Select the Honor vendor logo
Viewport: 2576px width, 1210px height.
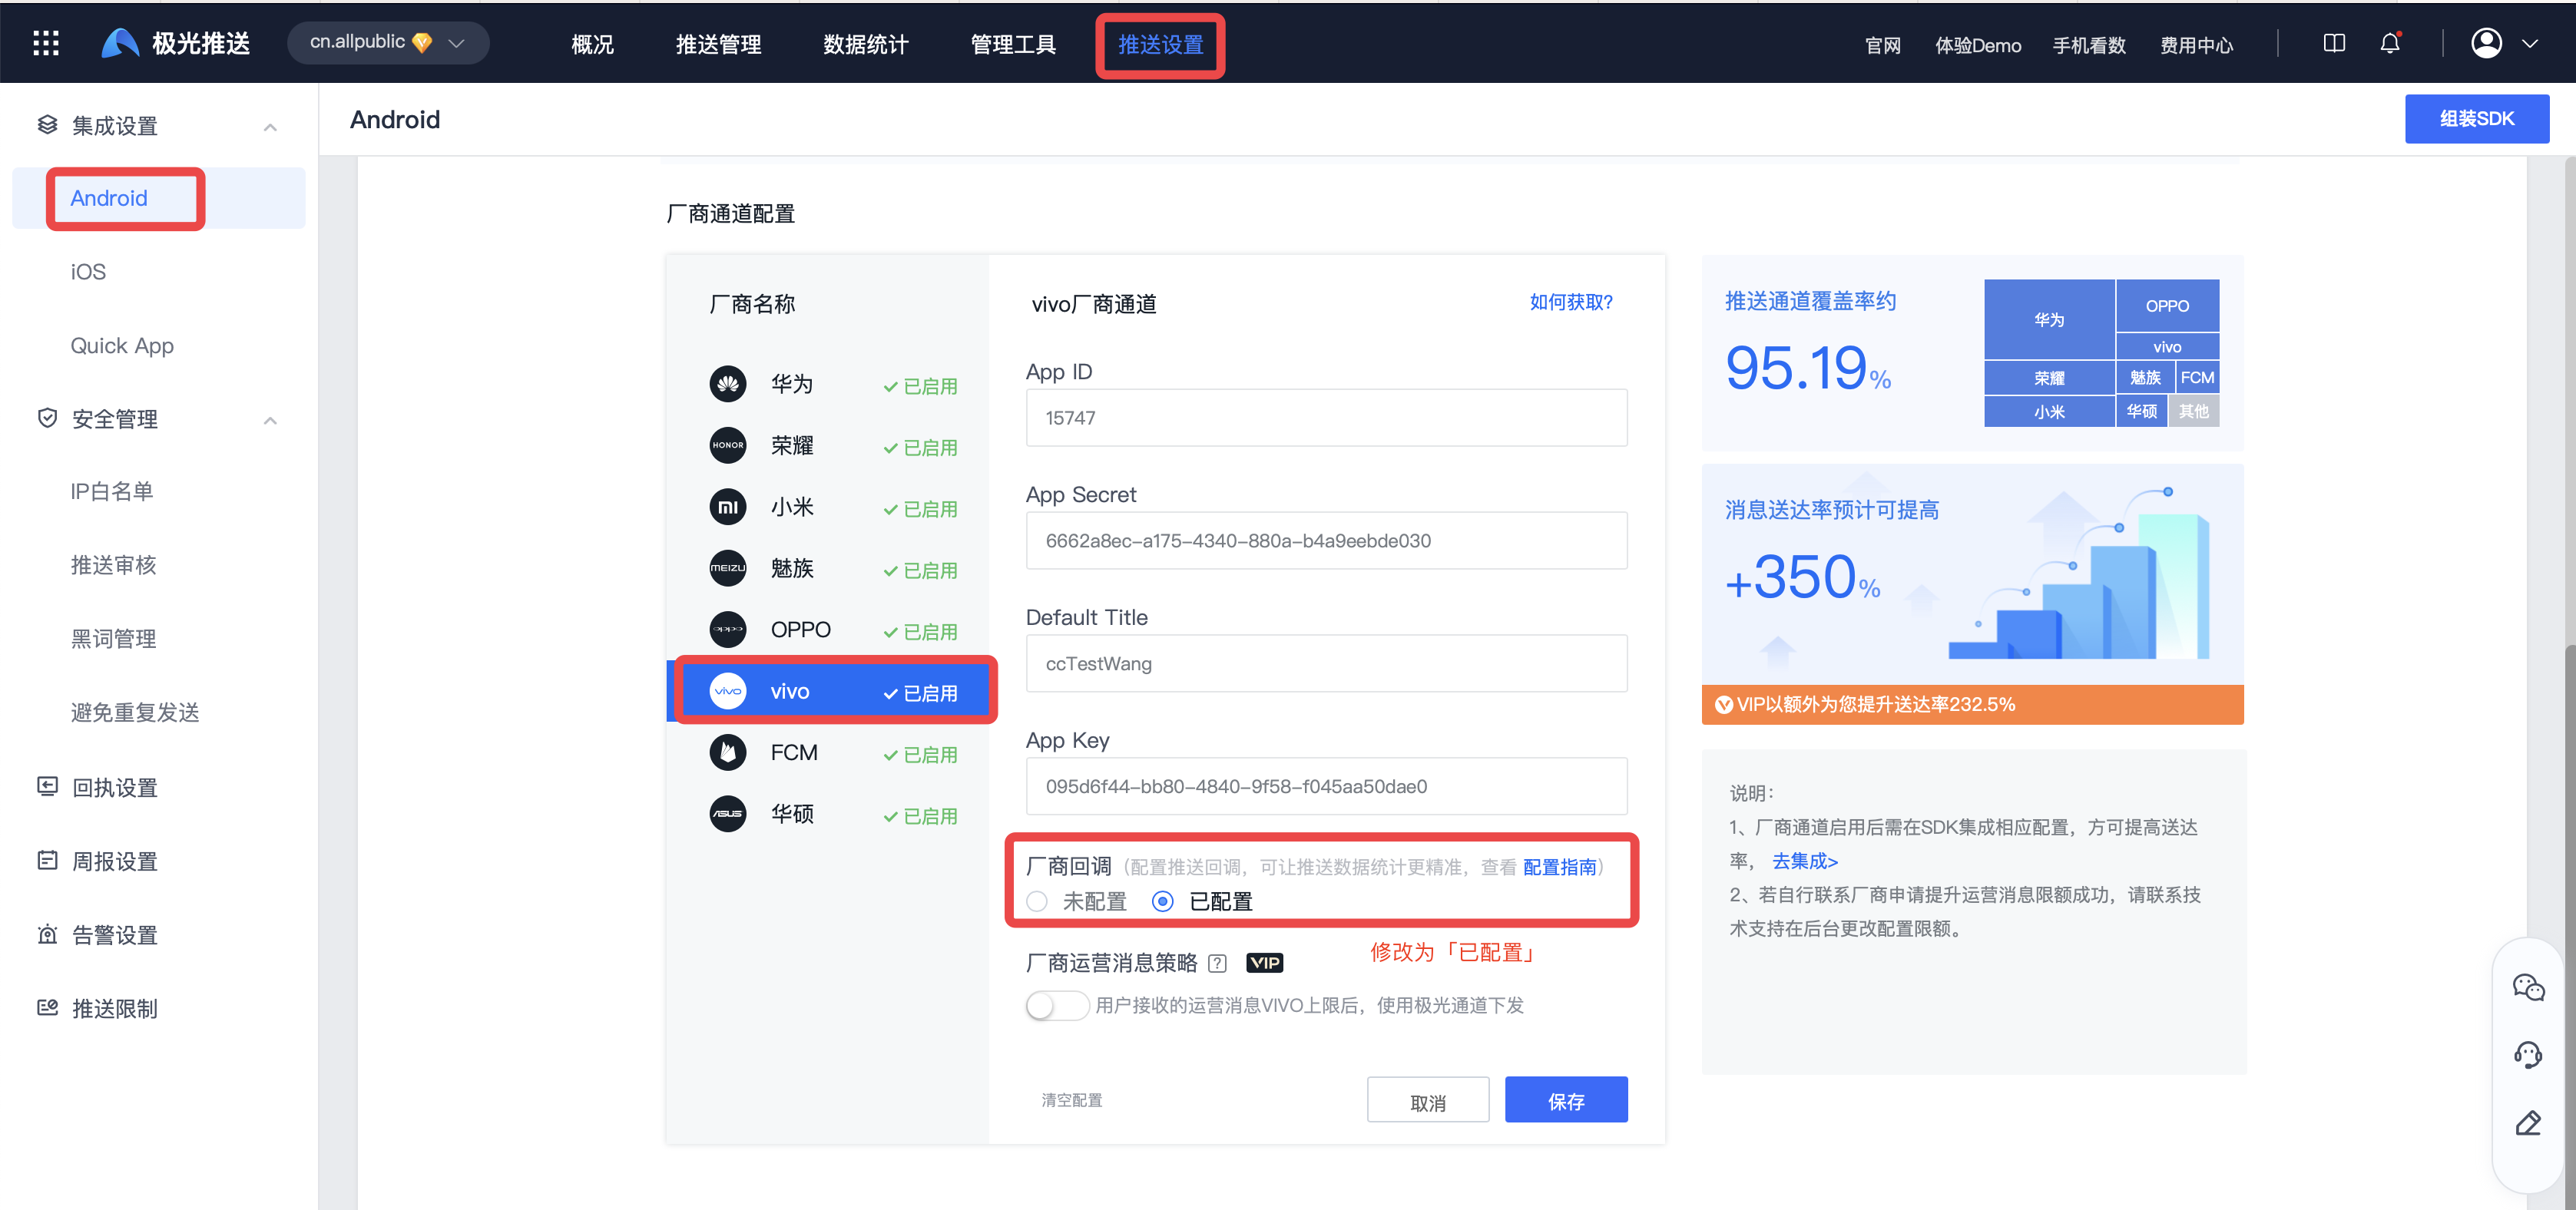(727, 445)
